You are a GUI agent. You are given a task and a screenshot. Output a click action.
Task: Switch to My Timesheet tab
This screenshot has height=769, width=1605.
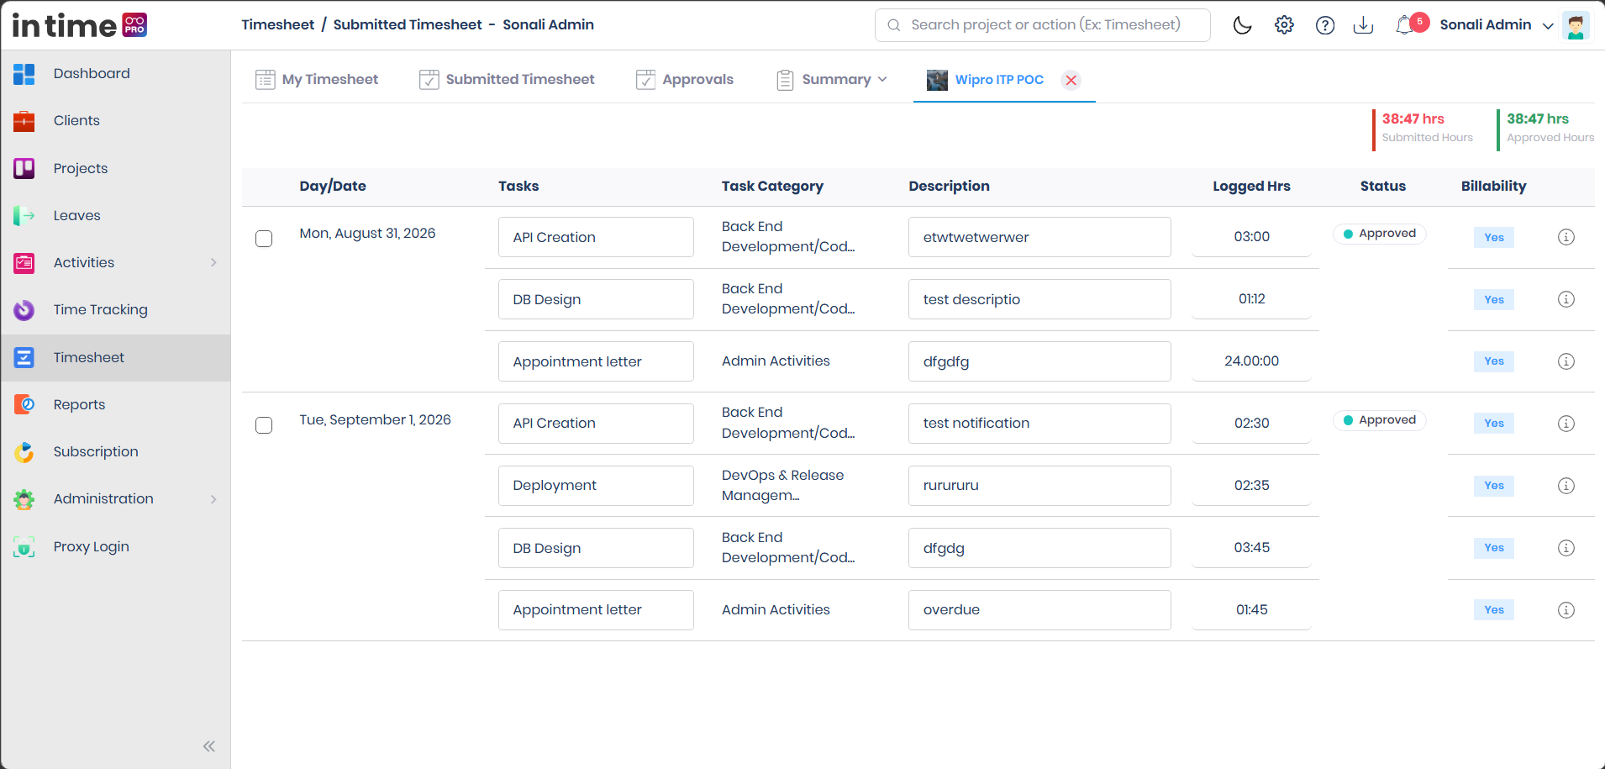coord(317,79)
